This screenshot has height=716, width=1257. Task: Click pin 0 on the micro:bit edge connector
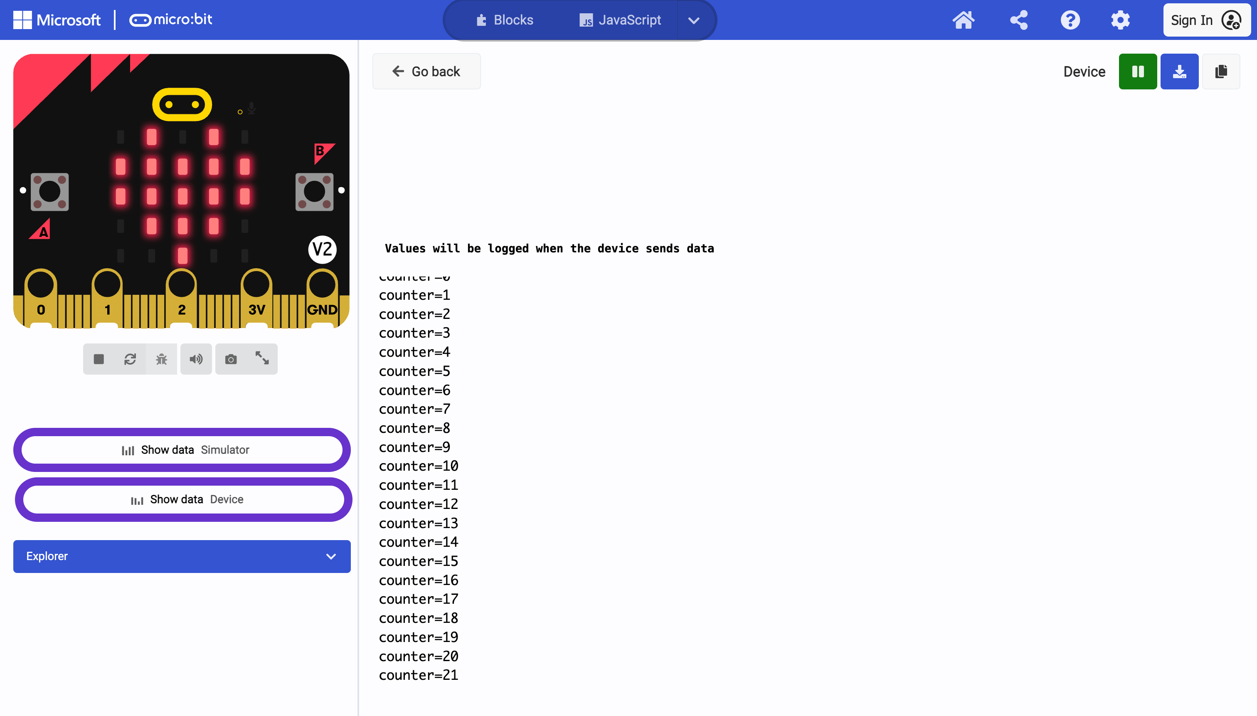[41, 298]
